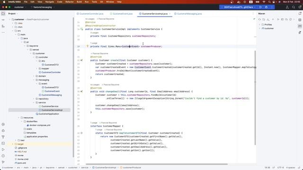Open the Navigate menu

pos(49,2)
